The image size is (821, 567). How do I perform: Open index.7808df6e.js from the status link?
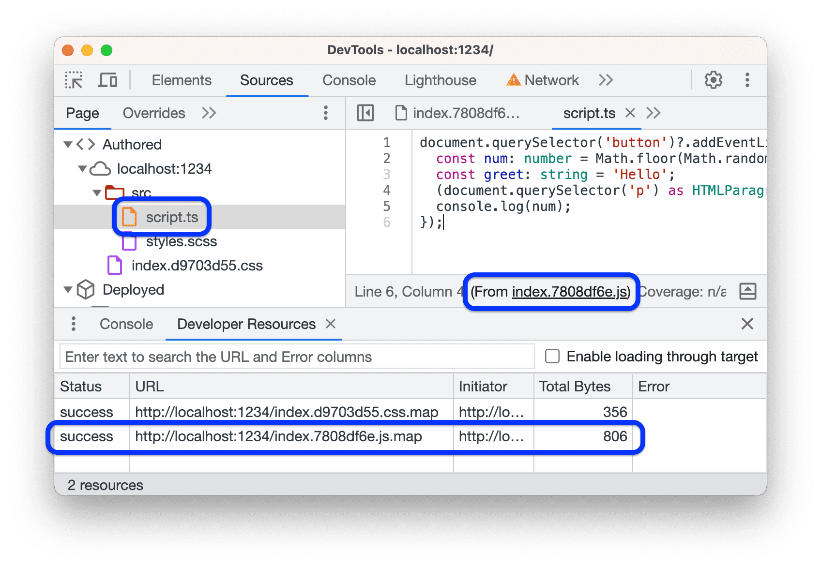click(570, 292)
